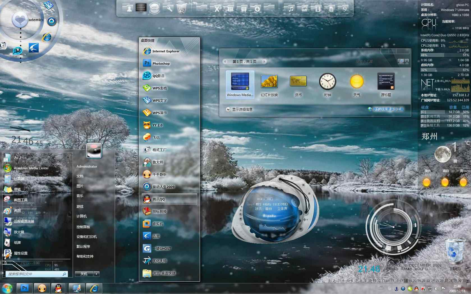Select the 时钟 clock gadget
The image size is (471, 294).
click(327, 85)
